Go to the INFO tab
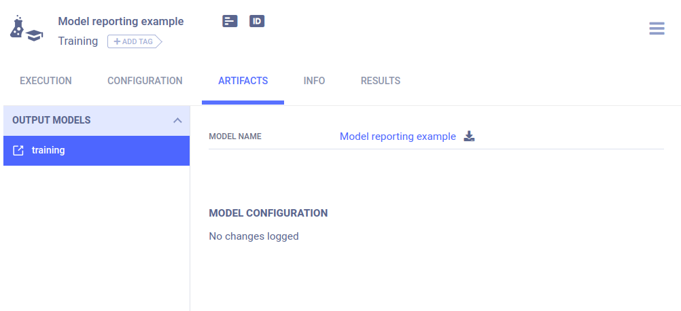Viewport: 681px width, 311px height. click(314, 81)
